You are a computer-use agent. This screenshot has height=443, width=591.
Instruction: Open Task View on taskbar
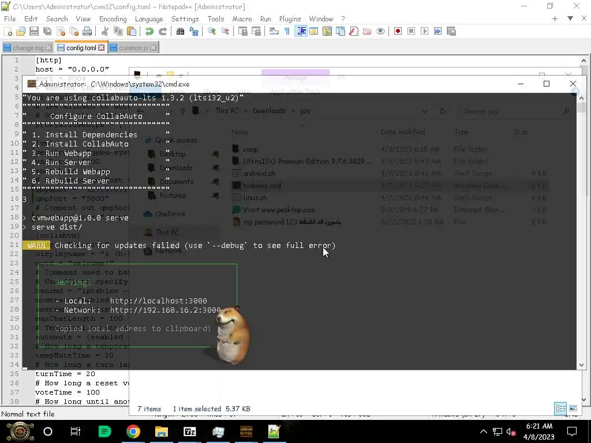[x=76, y=431]
